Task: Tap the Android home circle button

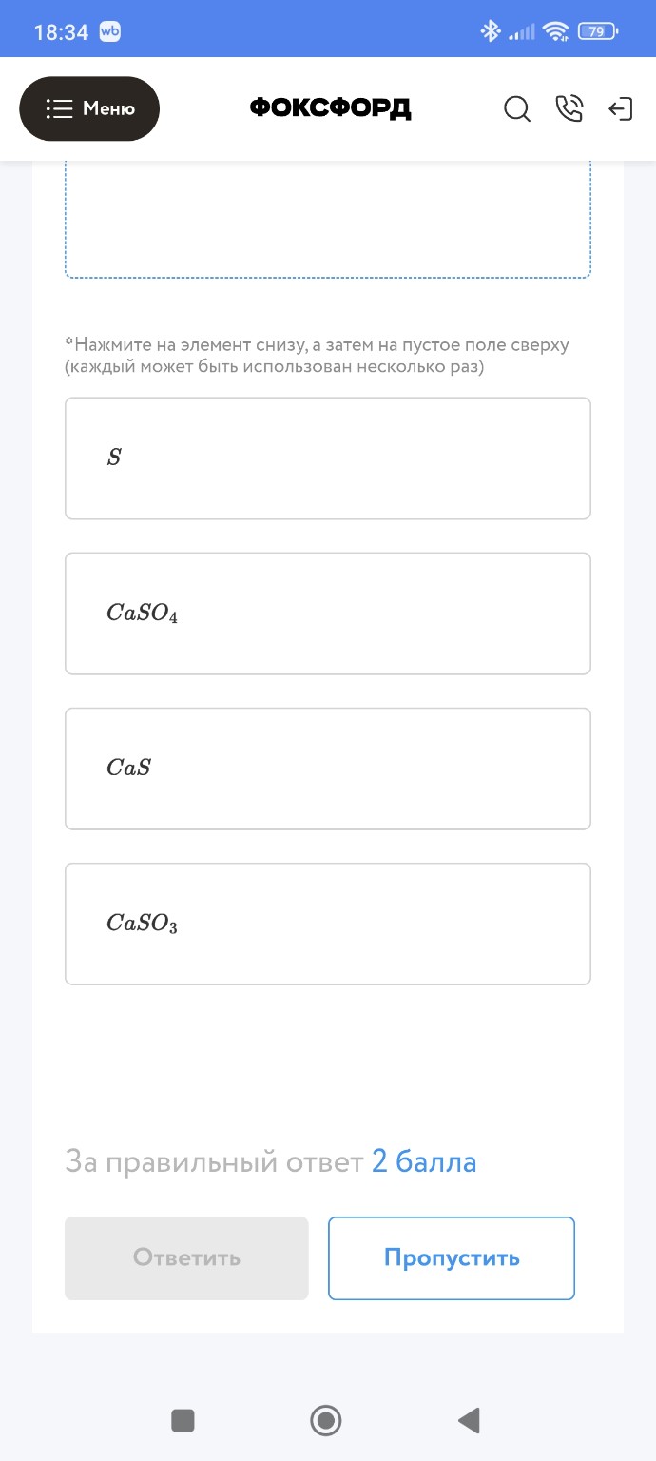Action: [326, 1421]
